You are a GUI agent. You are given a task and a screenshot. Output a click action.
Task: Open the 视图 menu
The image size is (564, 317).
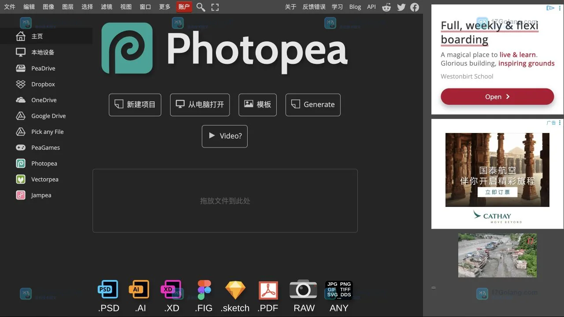click(126, 7)
